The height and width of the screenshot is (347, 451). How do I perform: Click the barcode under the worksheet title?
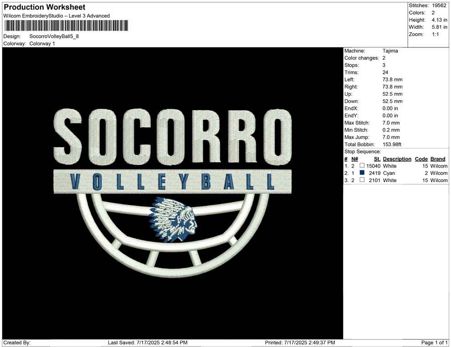click(66, 26)
